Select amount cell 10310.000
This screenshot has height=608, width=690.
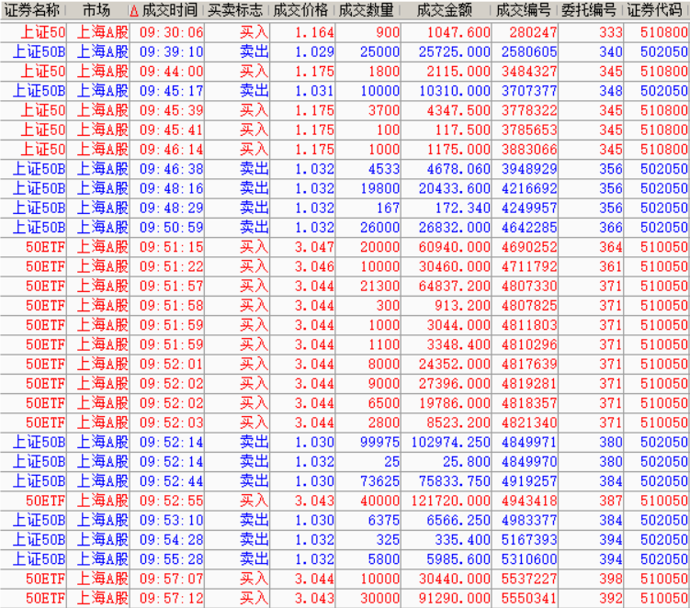[x=454, y=91]
